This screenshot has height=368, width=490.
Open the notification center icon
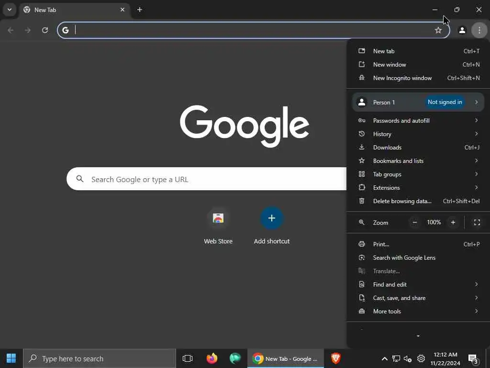click(473, 359)
